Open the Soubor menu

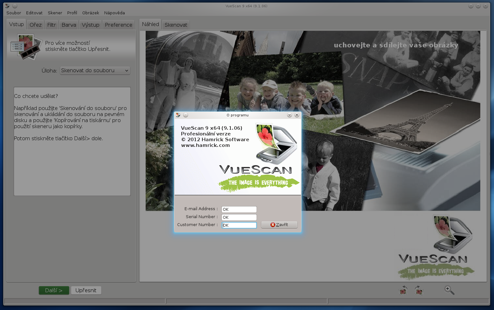[x=14, y=13]
